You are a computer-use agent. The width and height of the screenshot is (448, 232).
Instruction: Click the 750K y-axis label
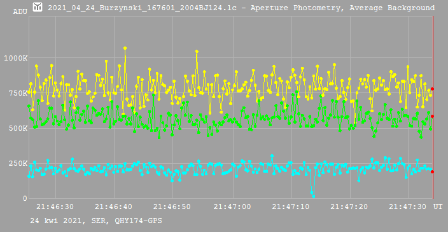click(18, 93)
